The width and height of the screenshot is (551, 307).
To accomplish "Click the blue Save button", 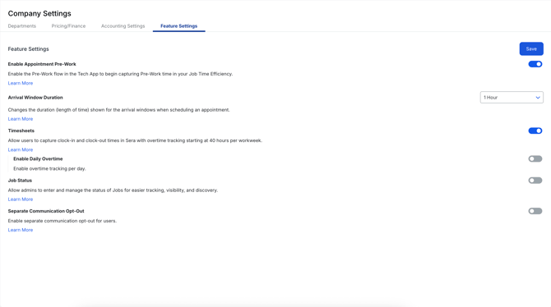I will [x=531, y=48].
